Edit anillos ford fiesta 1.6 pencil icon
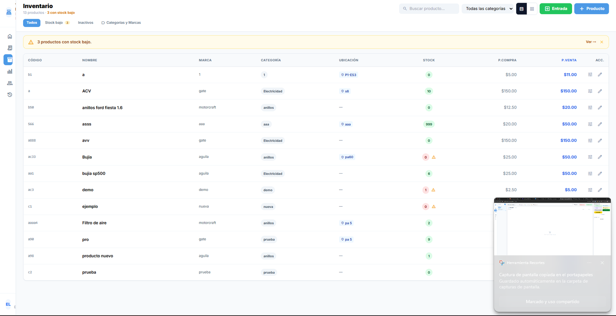The image size is (616, 316). 600,108
